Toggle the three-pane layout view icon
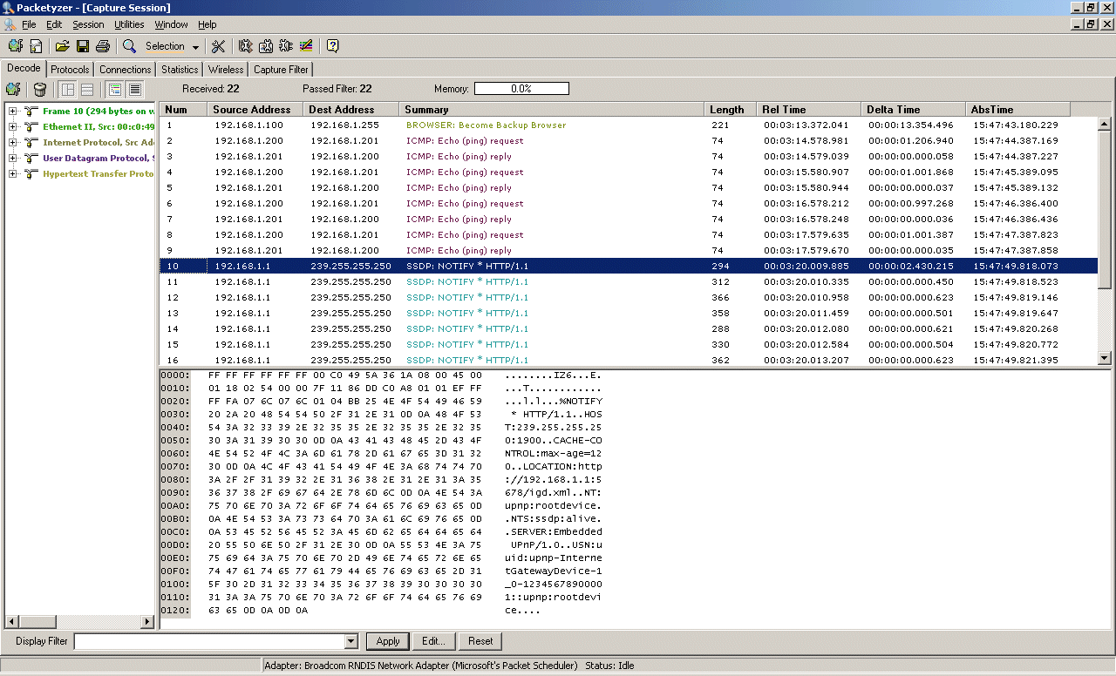 [67, 89]
